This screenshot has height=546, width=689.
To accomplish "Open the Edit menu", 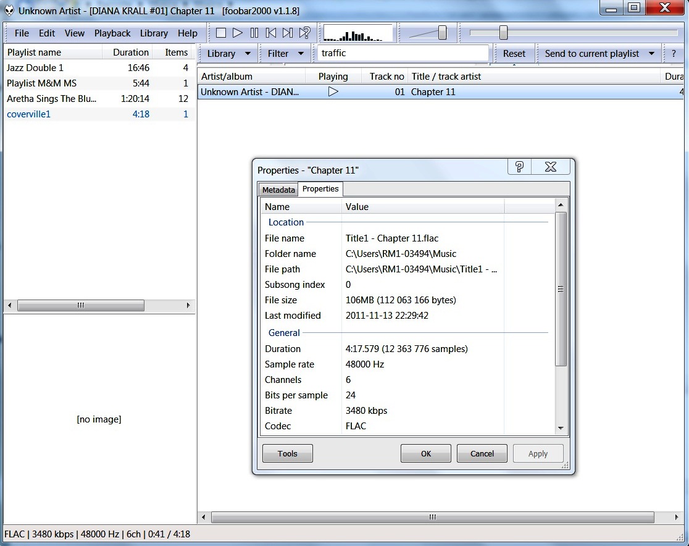I will click(46, 33).
